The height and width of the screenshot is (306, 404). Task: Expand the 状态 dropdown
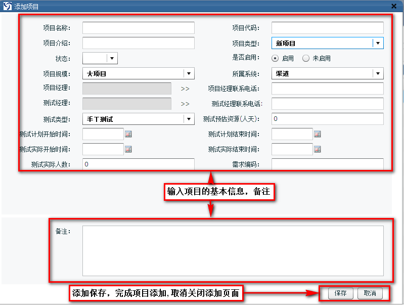[100, 58]
